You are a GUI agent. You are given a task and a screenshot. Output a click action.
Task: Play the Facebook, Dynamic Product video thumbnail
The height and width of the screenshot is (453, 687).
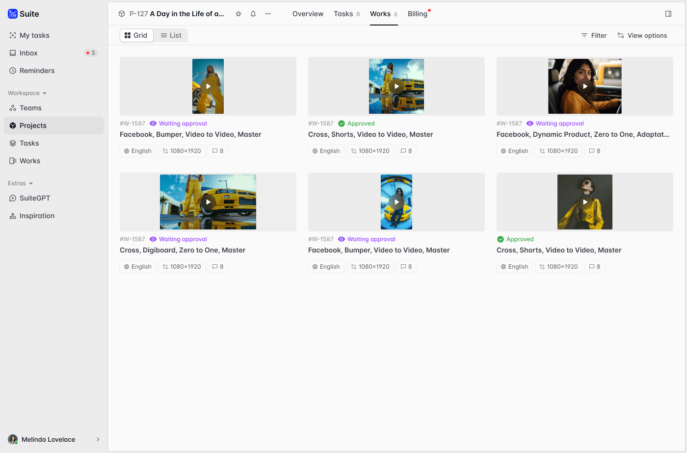(585, 86)
